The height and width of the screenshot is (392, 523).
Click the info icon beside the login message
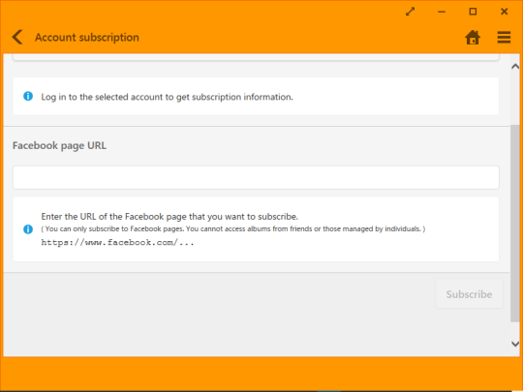(x=28, y=97)
